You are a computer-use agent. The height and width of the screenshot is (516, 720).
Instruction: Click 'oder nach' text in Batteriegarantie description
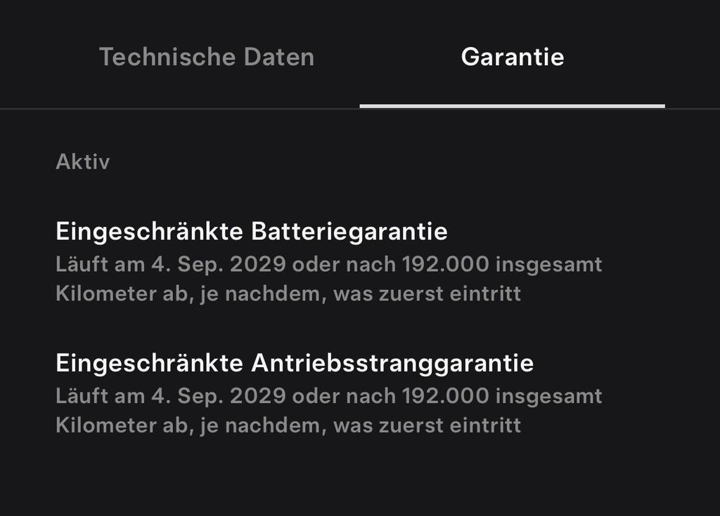[x=344, y=265]
